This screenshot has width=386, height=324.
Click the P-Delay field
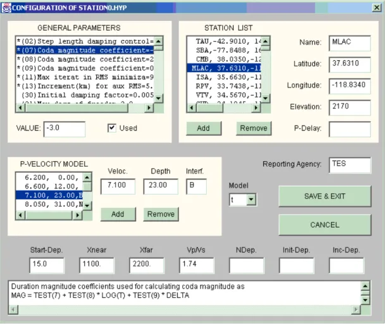349,129
